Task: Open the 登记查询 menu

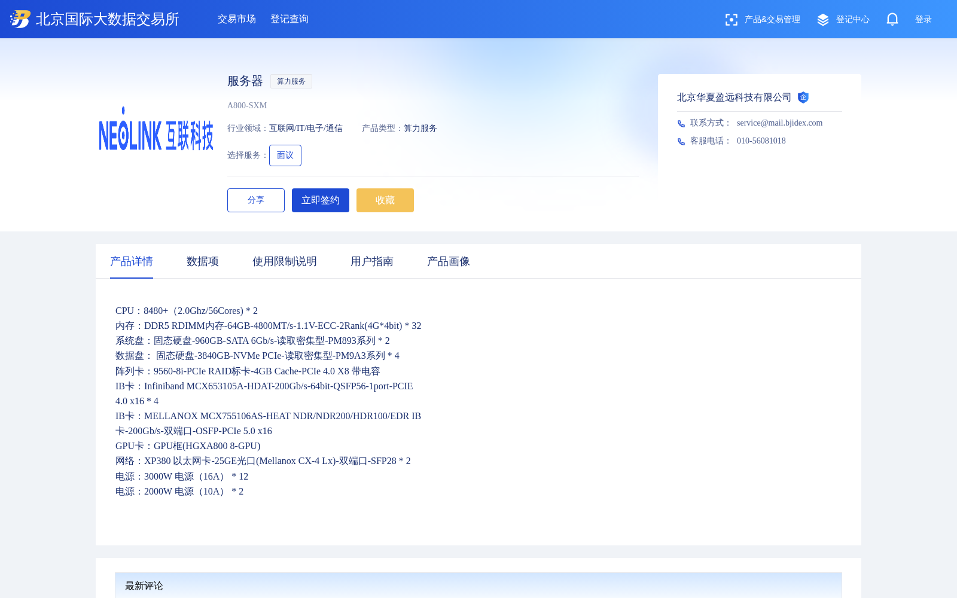Action: (289, 19)
